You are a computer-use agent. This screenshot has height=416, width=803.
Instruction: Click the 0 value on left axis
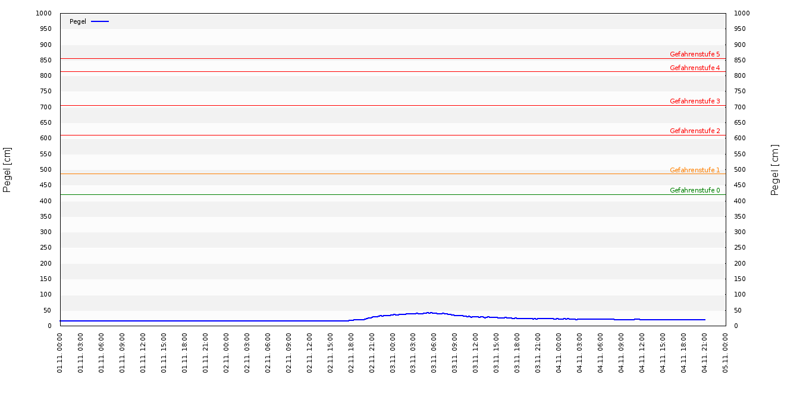[50, 326]
